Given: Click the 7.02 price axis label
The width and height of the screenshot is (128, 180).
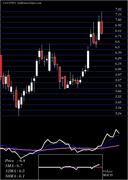Looking at the screenshot, I should click(x=118, y=20).
